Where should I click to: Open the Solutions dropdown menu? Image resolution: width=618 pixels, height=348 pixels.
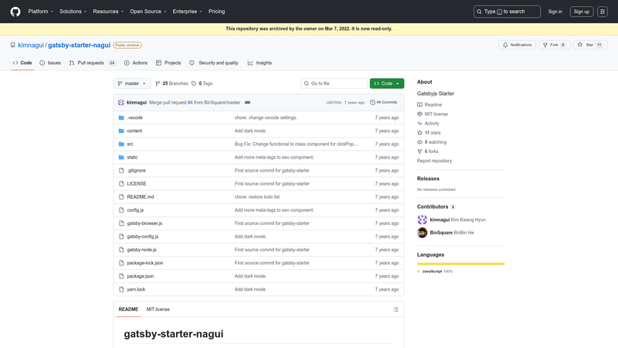click(x=73, y=12)
